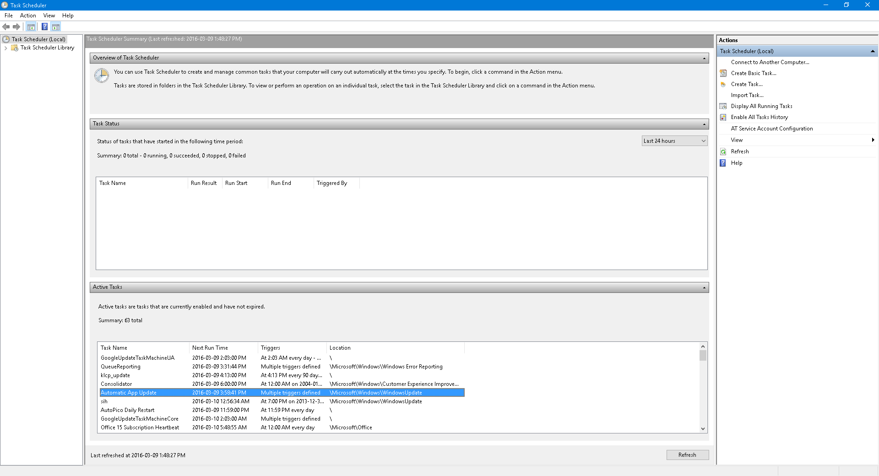
Task: Click the Display All Running Tasks icon
Action: [x=723, y=106]
